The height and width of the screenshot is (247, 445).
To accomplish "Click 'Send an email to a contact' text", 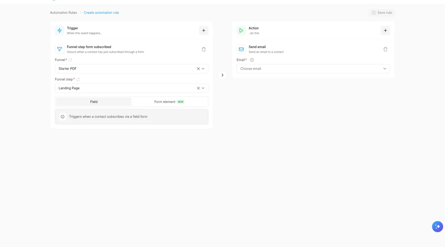I will [266, 52].
